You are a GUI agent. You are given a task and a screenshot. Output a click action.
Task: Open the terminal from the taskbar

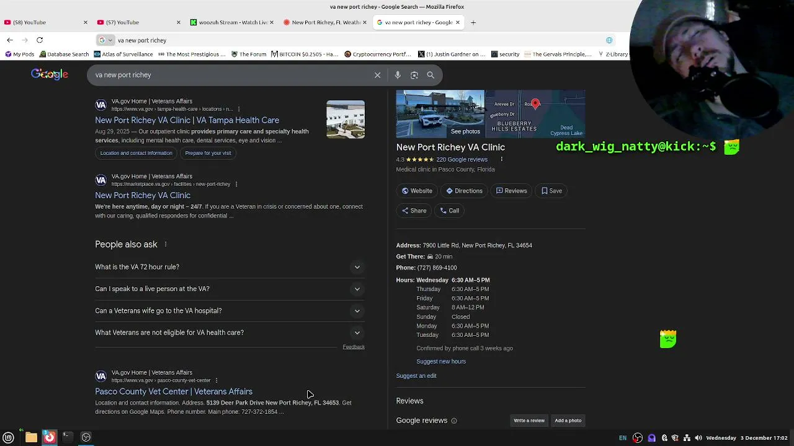tap(66, 437)
